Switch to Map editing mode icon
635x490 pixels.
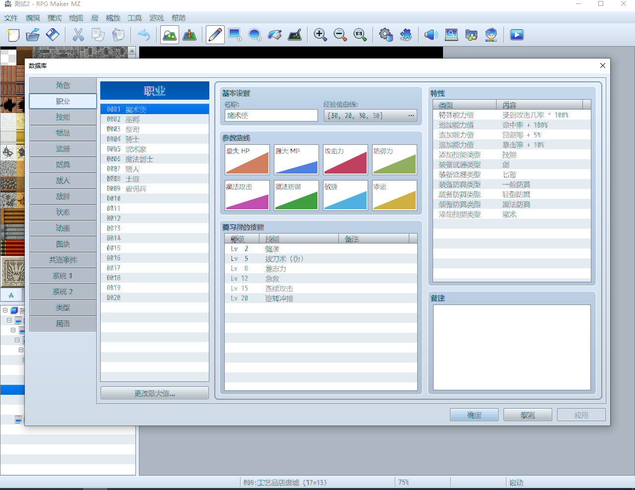click(170, 35)
